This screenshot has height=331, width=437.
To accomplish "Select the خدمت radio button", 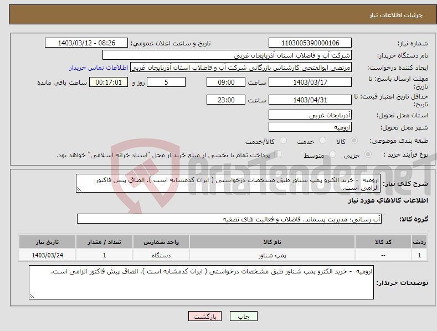I will point(322,141).
